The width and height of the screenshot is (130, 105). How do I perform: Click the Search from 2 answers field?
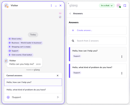click(x=98, y=41)
